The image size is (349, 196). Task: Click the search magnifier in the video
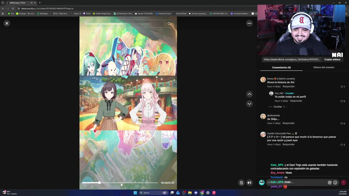[169, 24]
